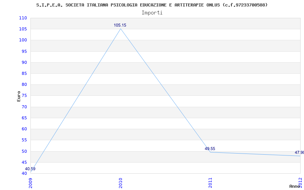The height and width of the screenshot is (190, 304).
Task: Click the 55 y-axis value
Action: pos(24,140)
